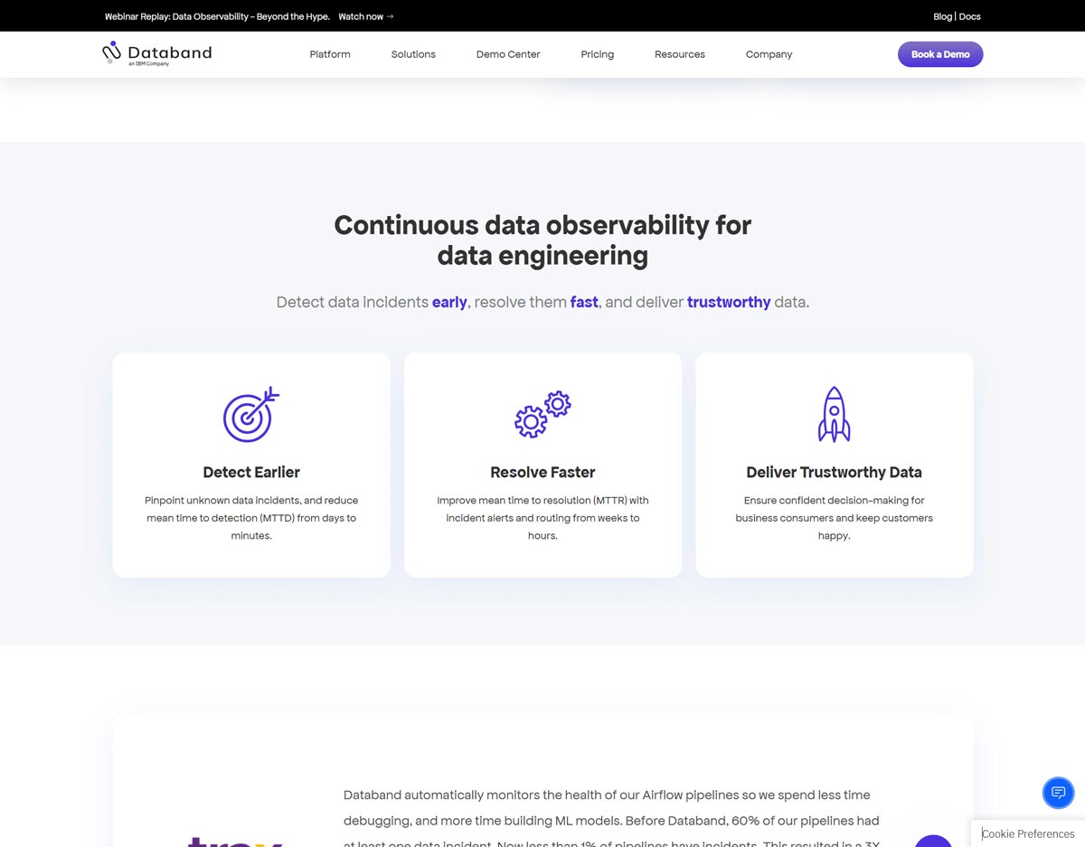Open the blue chat widget

click(1058, 793)
